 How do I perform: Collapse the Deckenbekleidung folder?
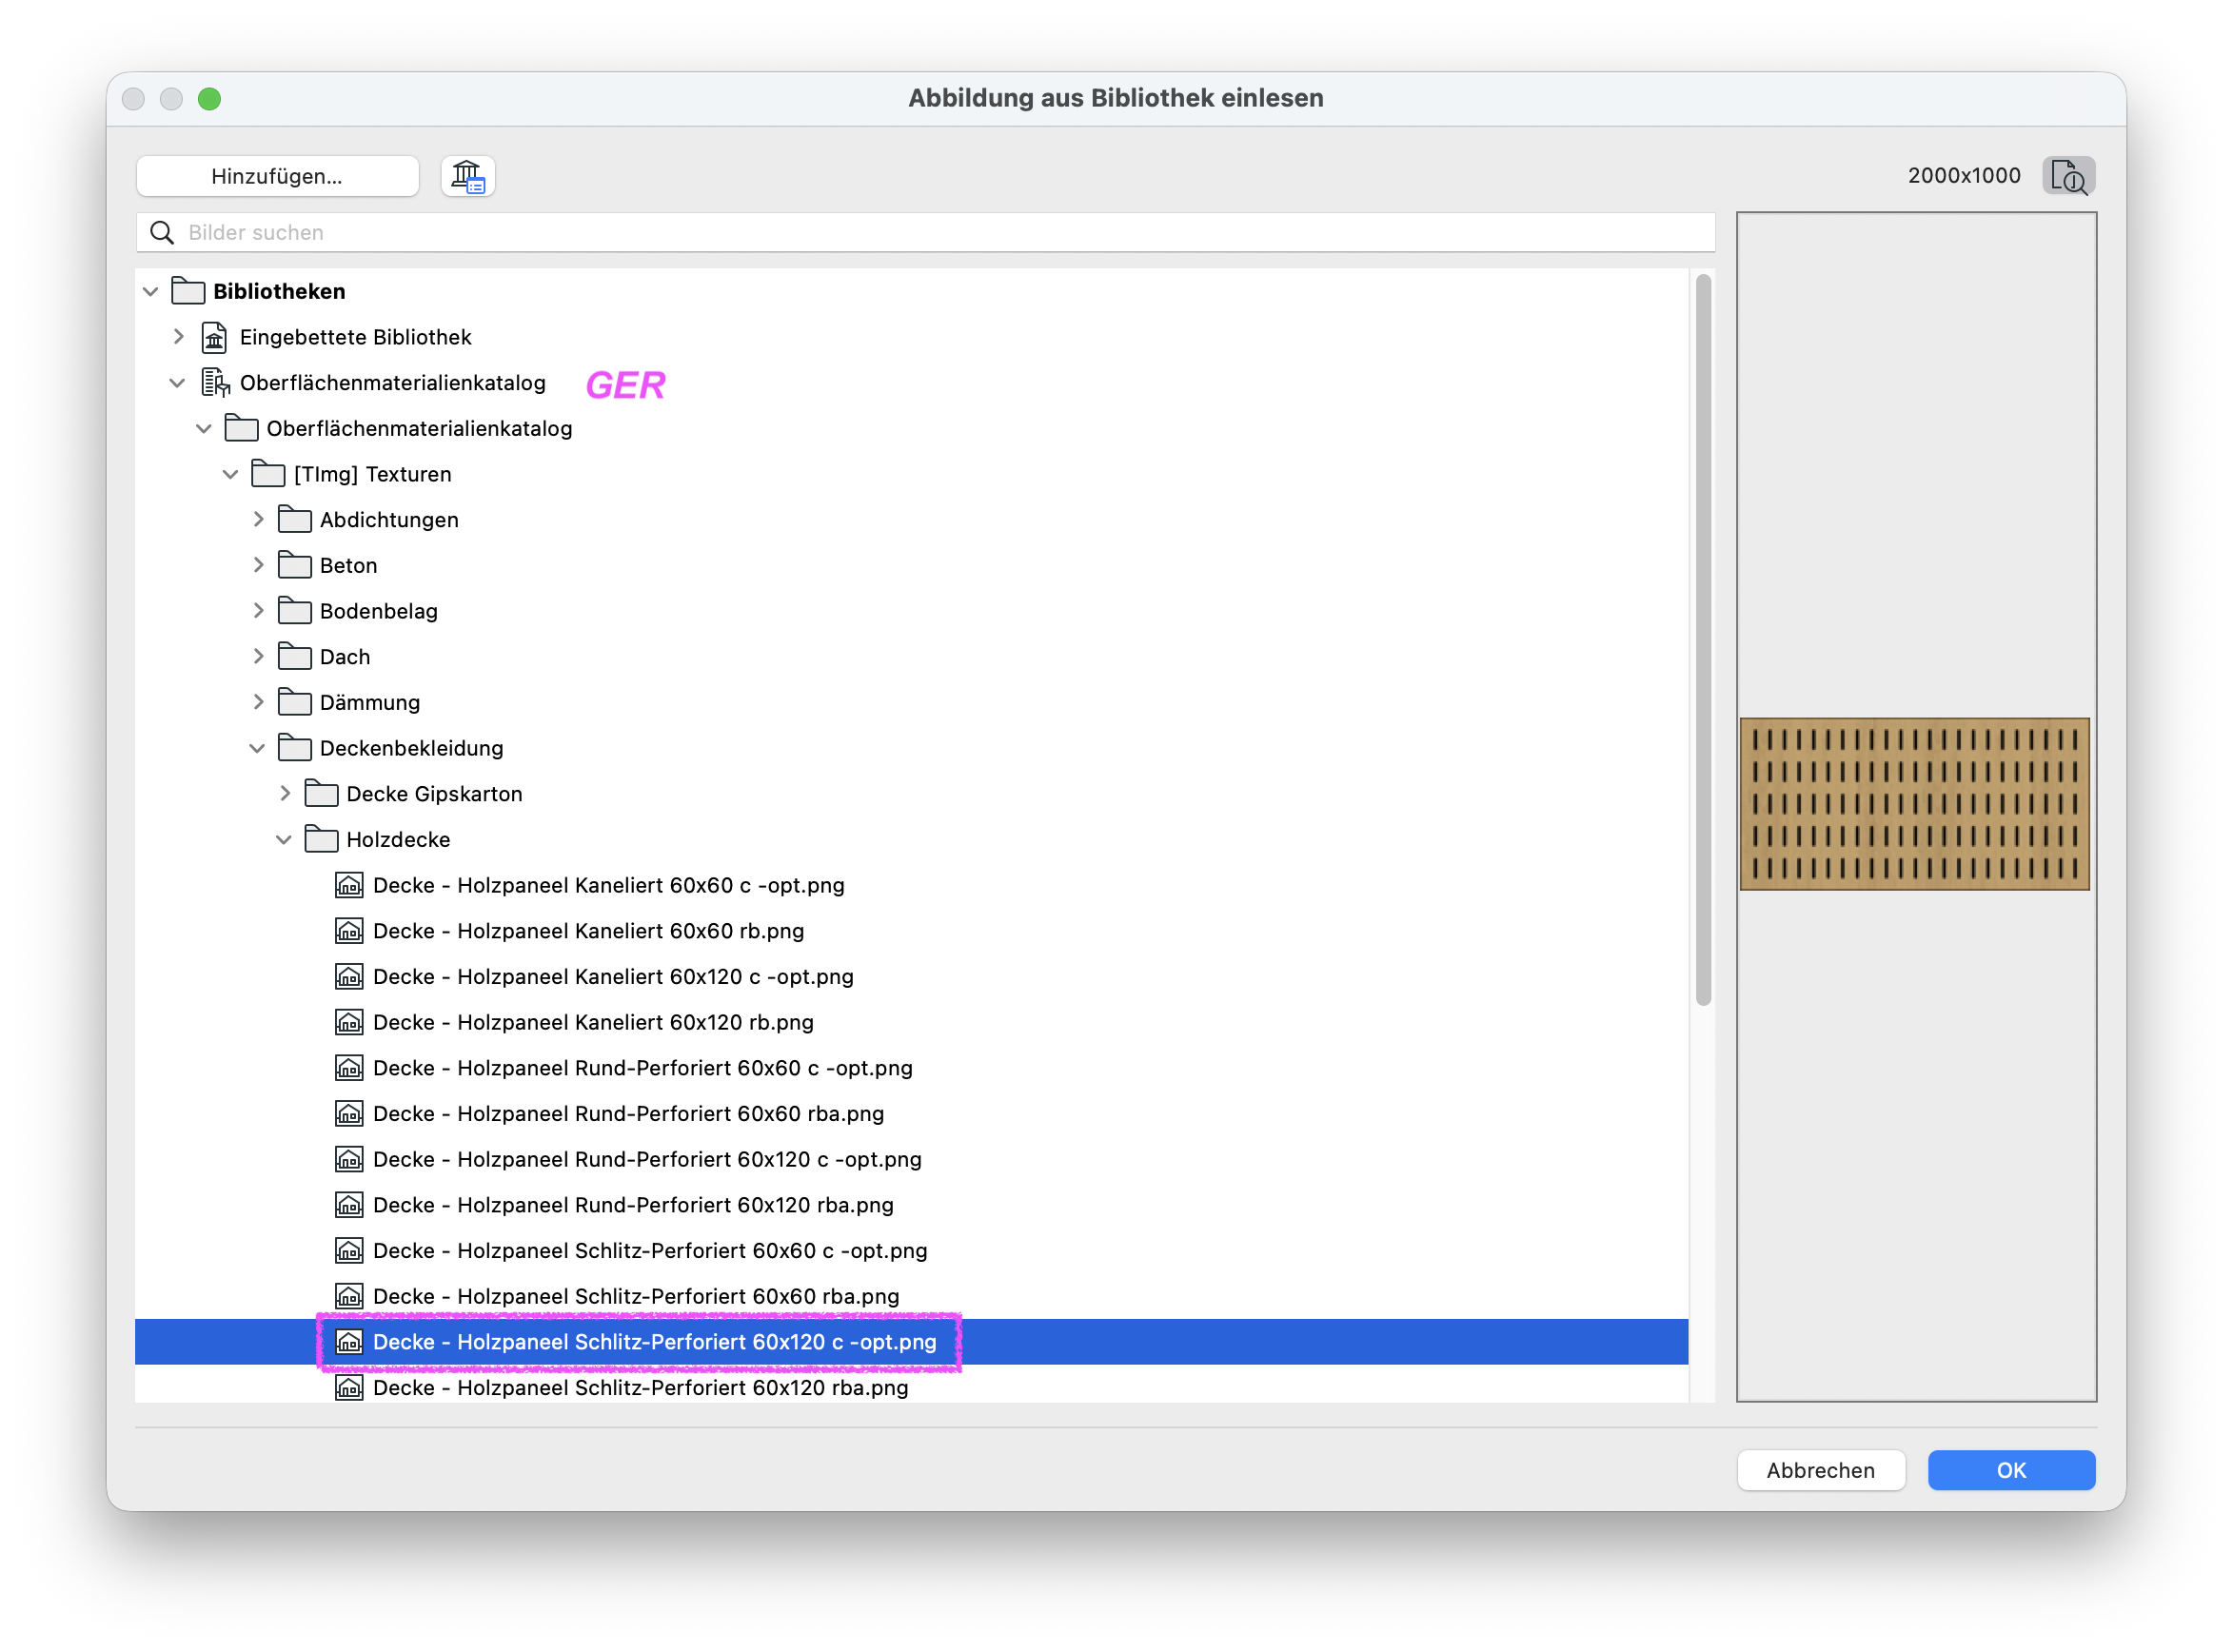(x=257, y=749)
